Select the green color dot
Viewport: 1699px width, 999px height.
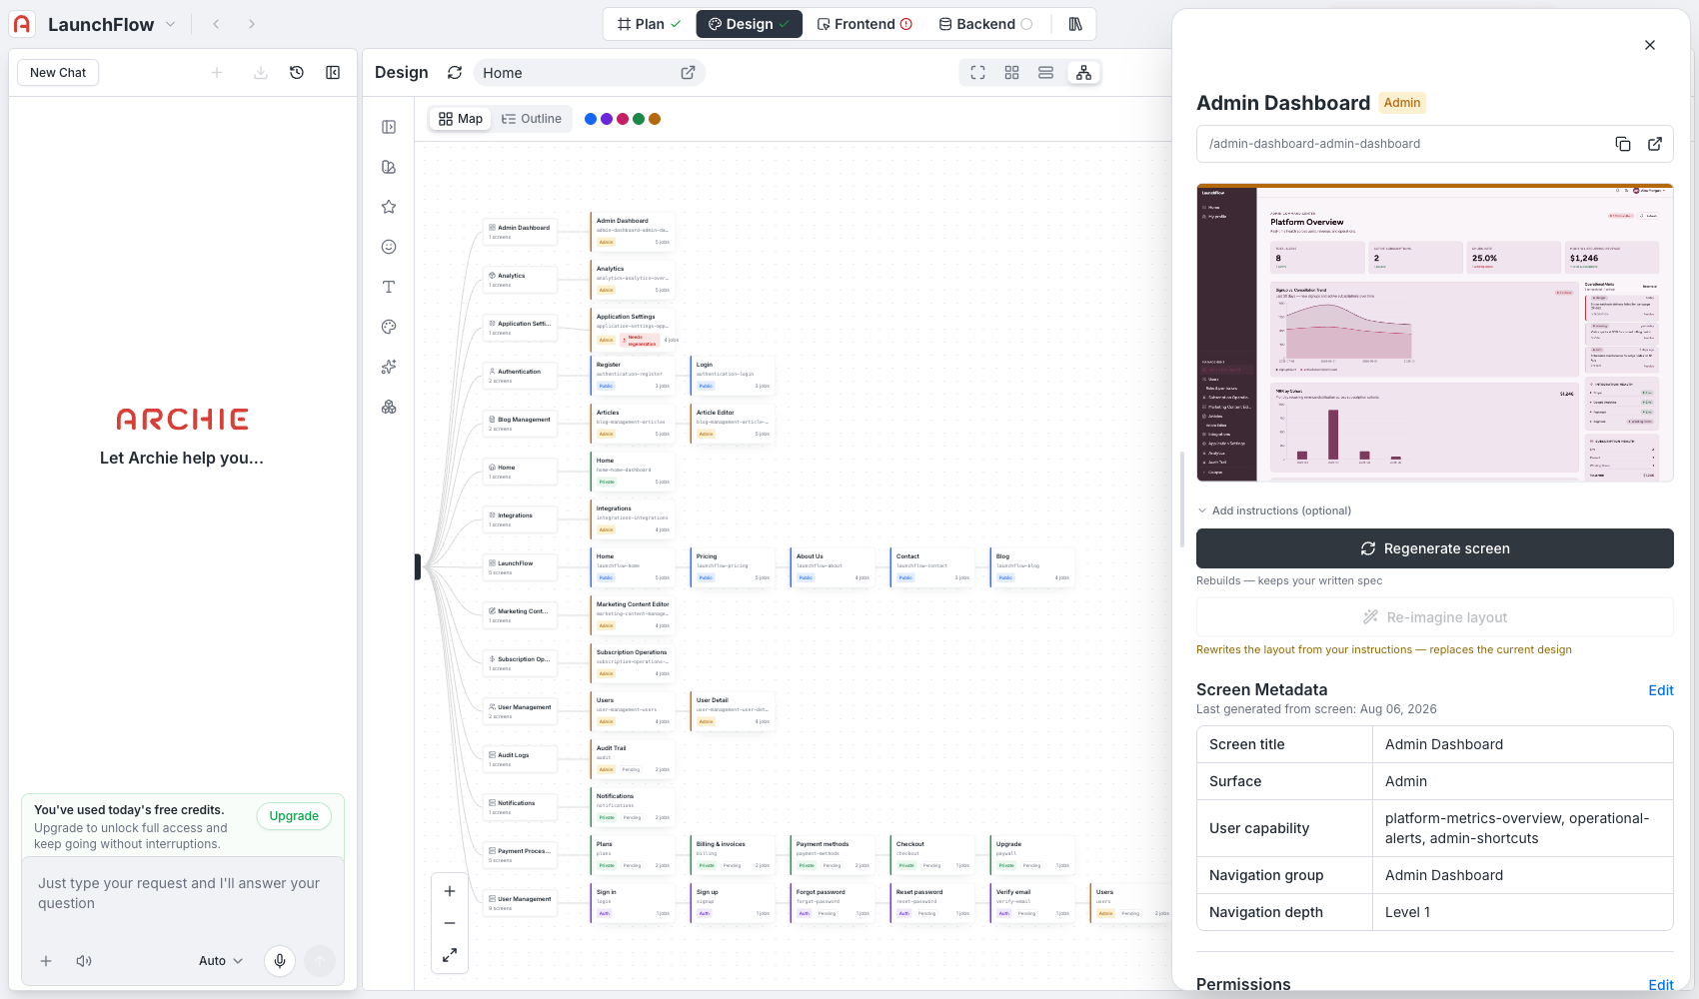click(x=639, y=119)
